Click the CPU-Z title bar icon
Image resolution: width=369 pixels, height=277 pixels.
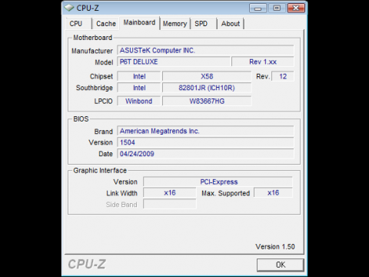69,8
